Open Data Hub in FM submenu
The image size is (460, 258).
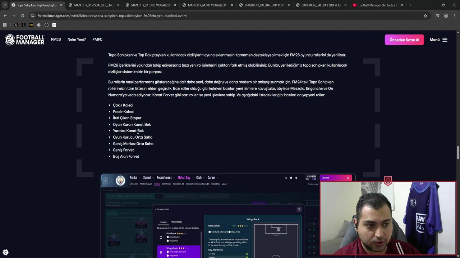click(216, 184)
